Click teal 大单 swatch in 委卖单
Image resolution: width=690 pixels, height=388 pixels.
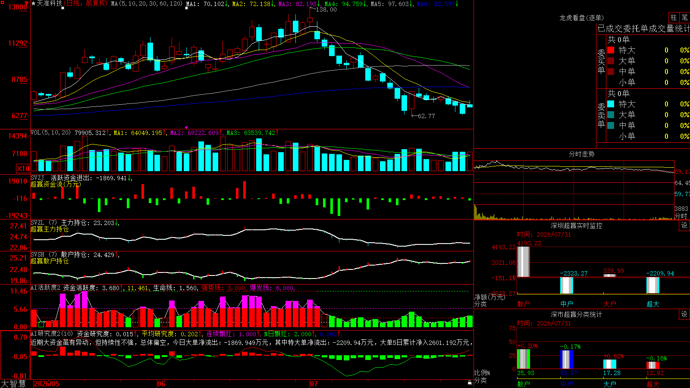click(611, 115)
